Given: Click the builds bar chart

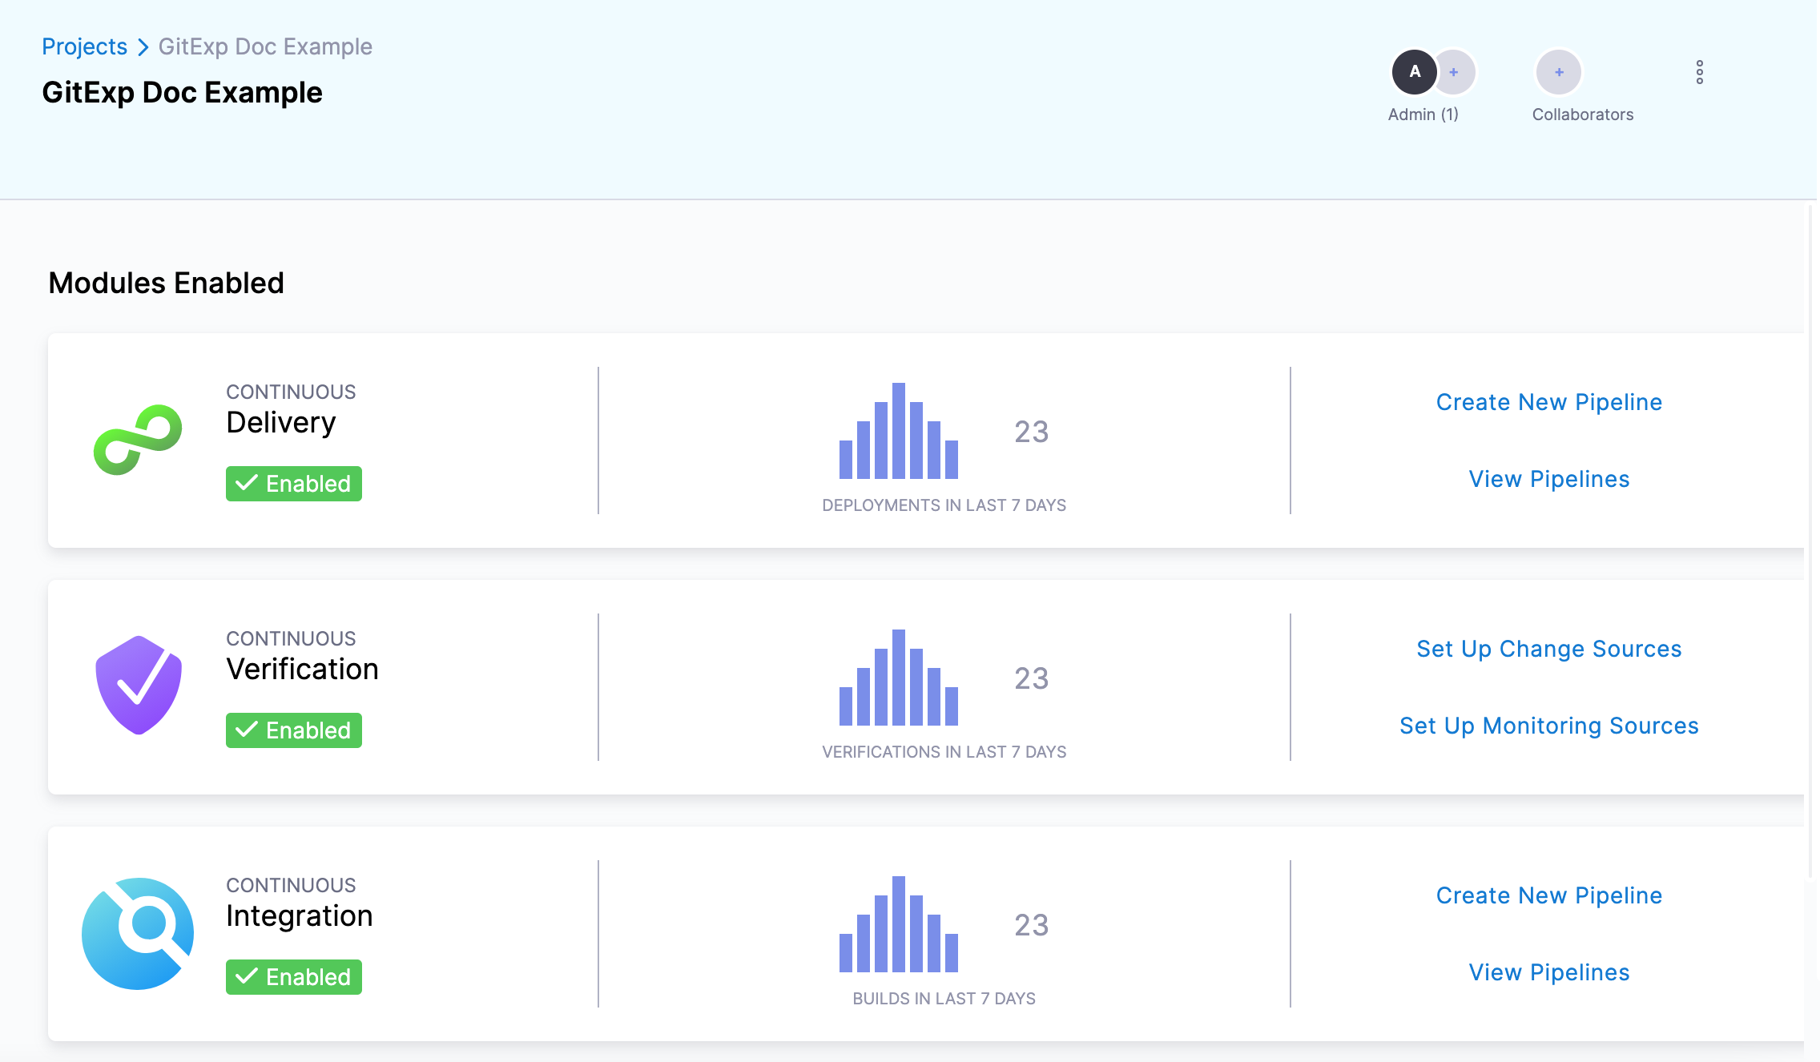Looking at the screenshot, I should coord(899,924).
